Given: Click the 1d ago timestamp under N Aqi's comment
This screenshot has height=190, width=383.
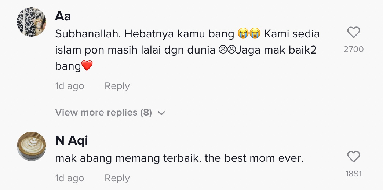Looking at the screenshot, I should 69,178.
